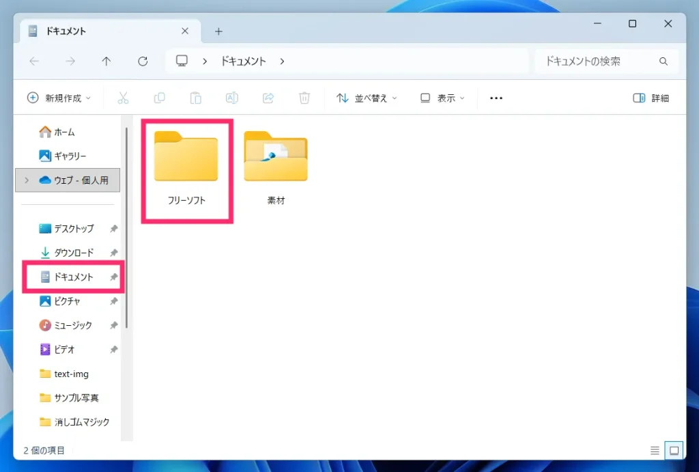Click the Paste clipboard icon
The height and width of the screenshot is (472, 699).
[195, 98]
